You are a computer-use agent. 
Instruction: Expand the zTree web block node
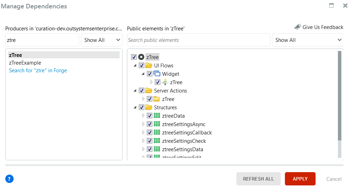click(x=151, y=82)
